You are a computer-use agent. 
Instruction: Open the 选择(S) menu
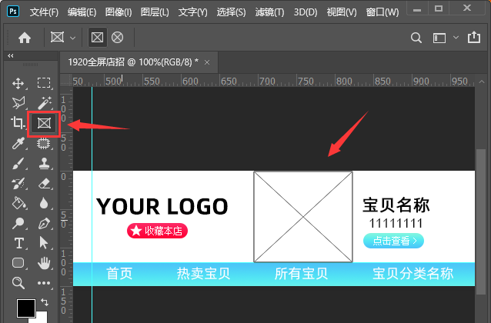tap(232, 12)
